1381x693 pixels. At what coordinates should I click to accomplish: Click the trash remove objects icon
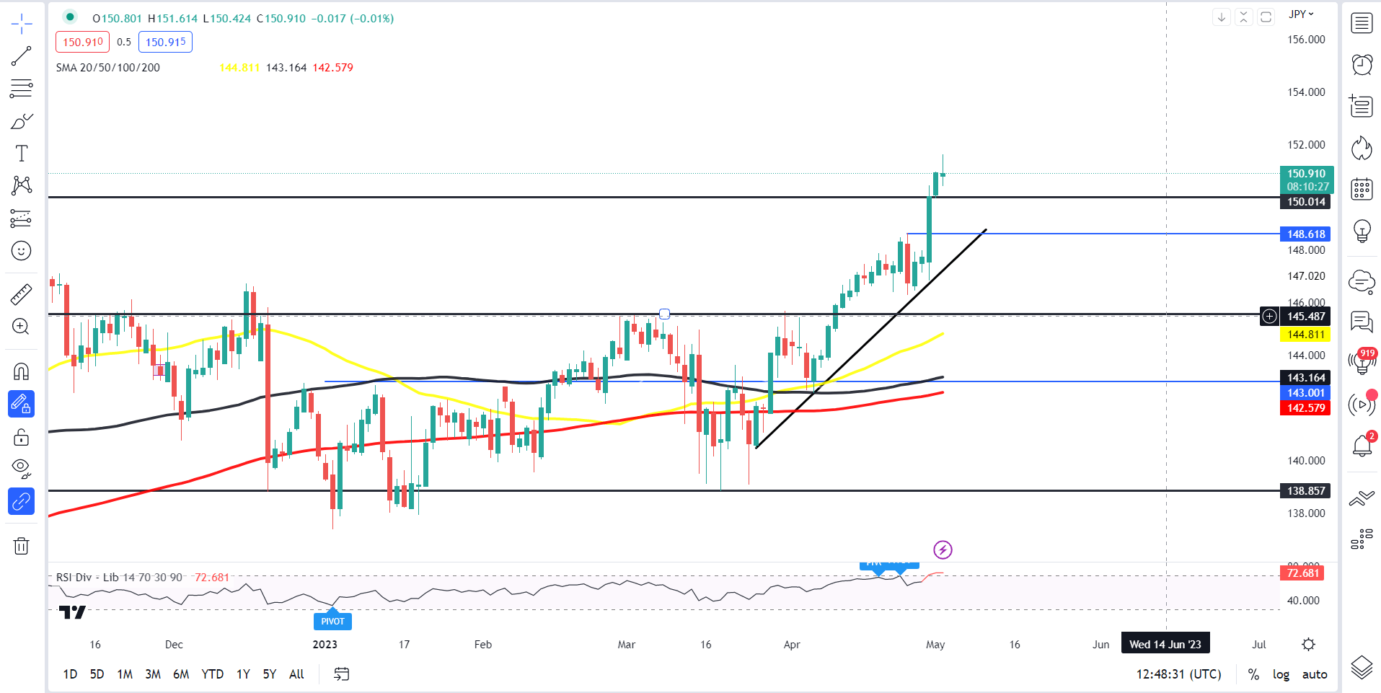(22, 546)
